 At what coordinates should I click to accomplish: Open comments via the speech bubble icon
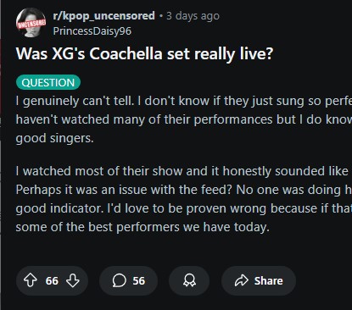pos(119,280)
